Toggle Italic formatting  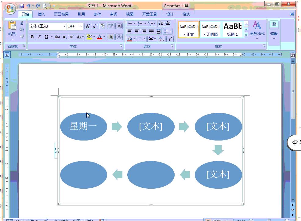(x=39, y=37)
